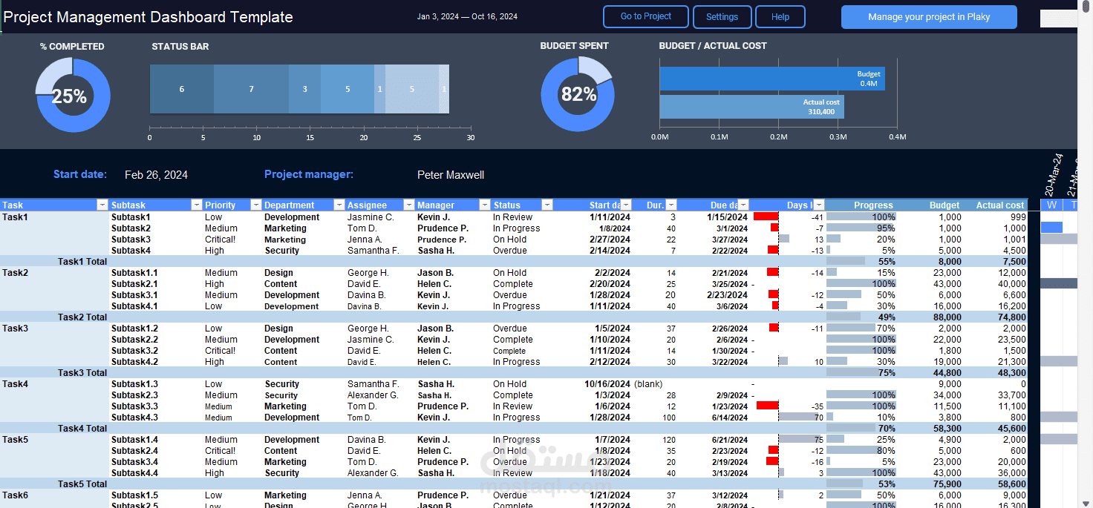Select the 82% budget spent donut chart

point(578,94)
